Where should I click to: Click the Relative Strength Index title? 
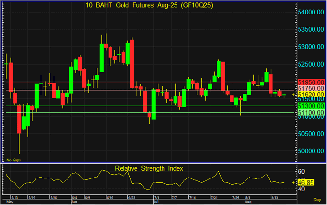[149, 168]
